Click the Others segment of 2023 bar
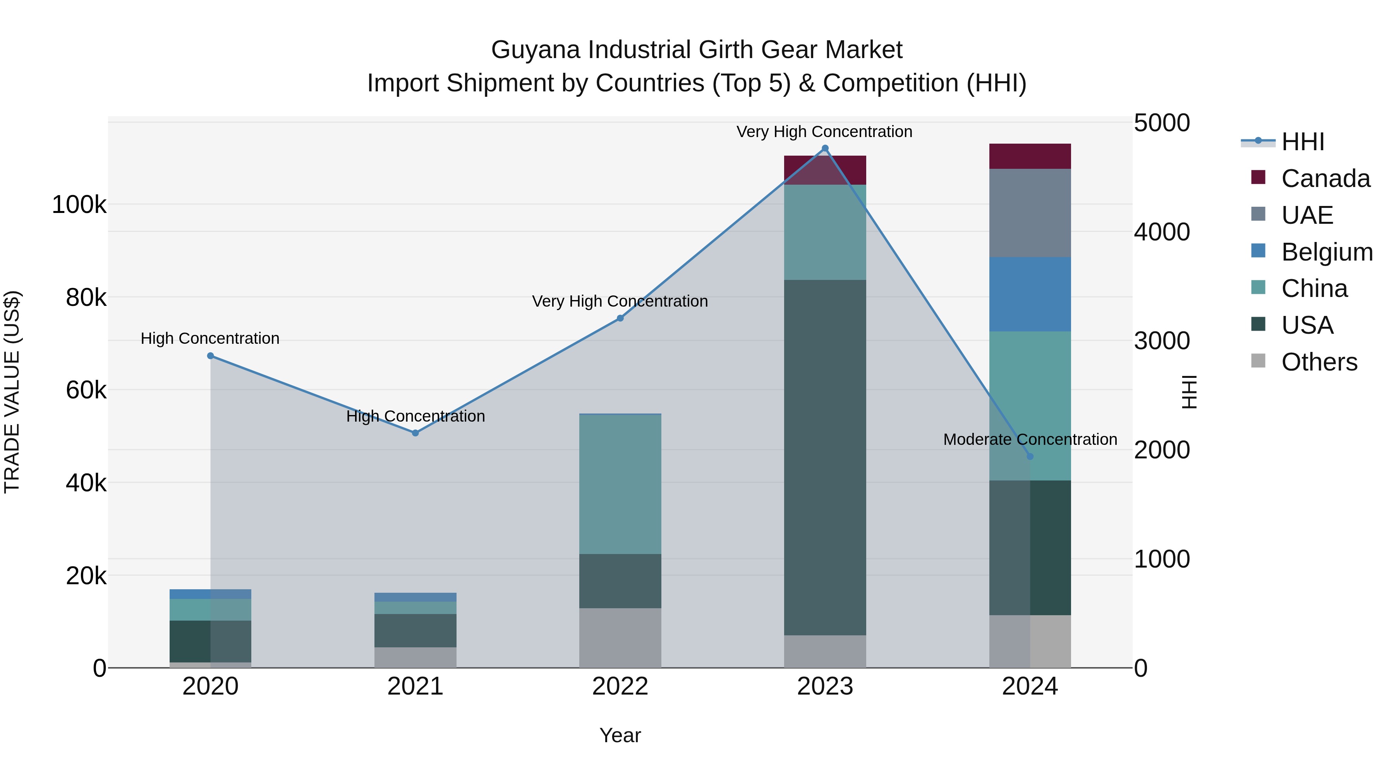Screen dimensions: 1394x784 [x=825, y=652]
